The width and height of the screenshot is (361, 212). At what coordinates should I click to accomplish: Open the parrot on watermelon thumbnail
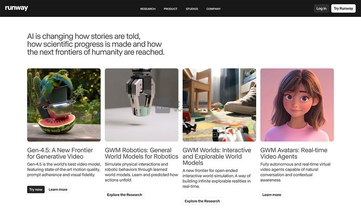click(x=64, y=105)
